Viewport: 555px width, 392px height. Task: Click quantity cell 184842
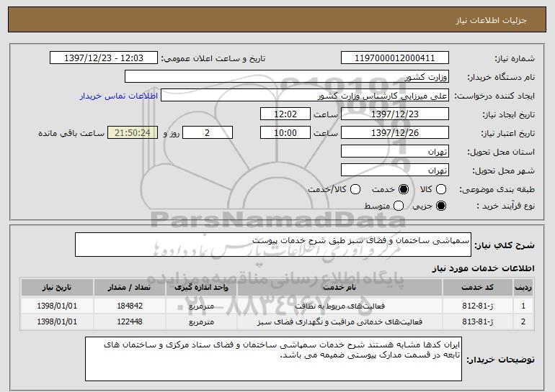tap(130, 306)
